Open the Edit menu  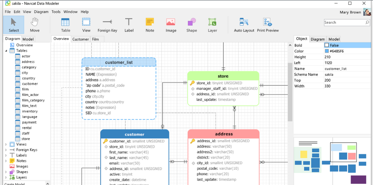pyautogui.click(x=17, y=12)
